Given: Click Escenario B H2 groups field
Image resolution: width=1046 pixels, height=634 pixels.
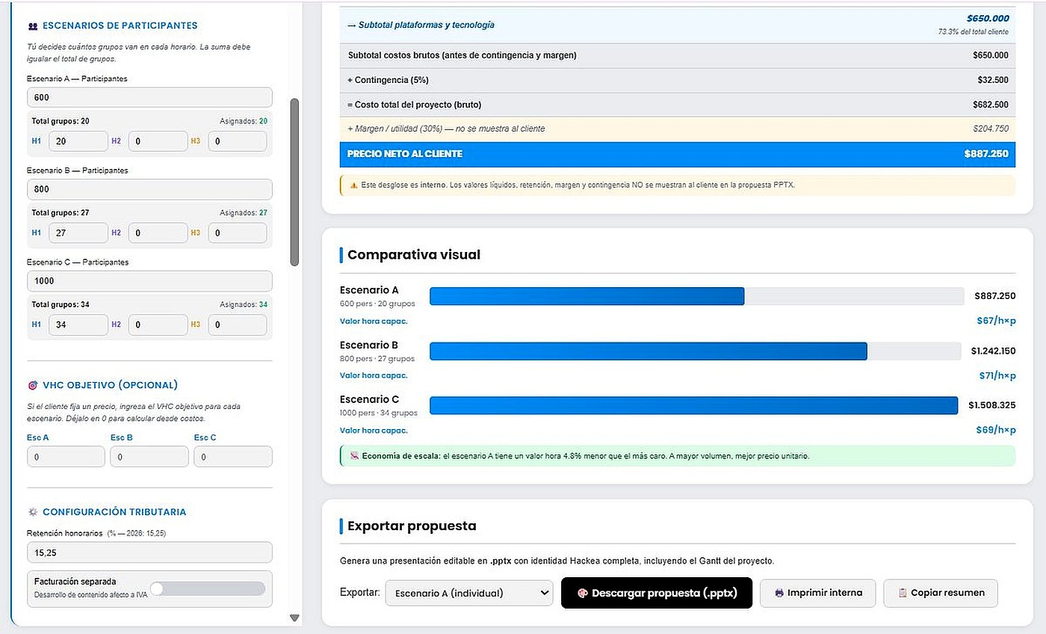Looking at the screenshot, I should click(158, 233).
